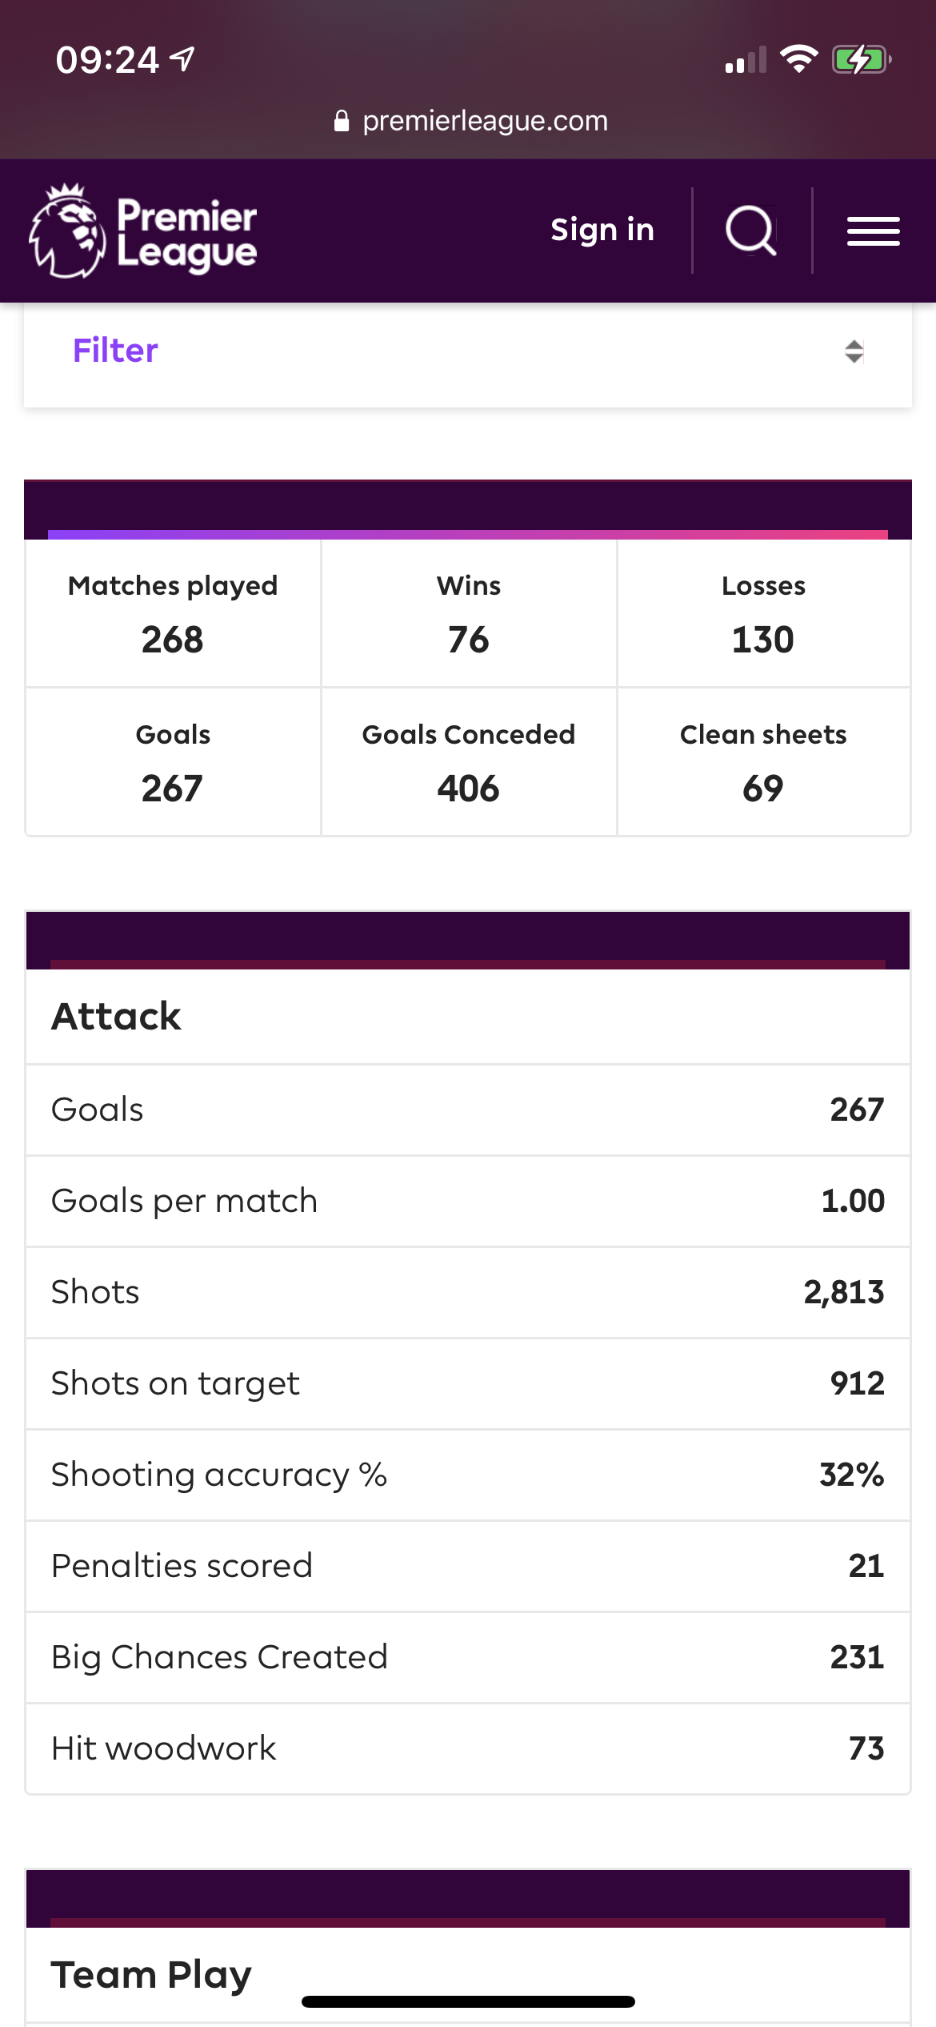Tap the Big Chances Created row

pos(467,1657)
